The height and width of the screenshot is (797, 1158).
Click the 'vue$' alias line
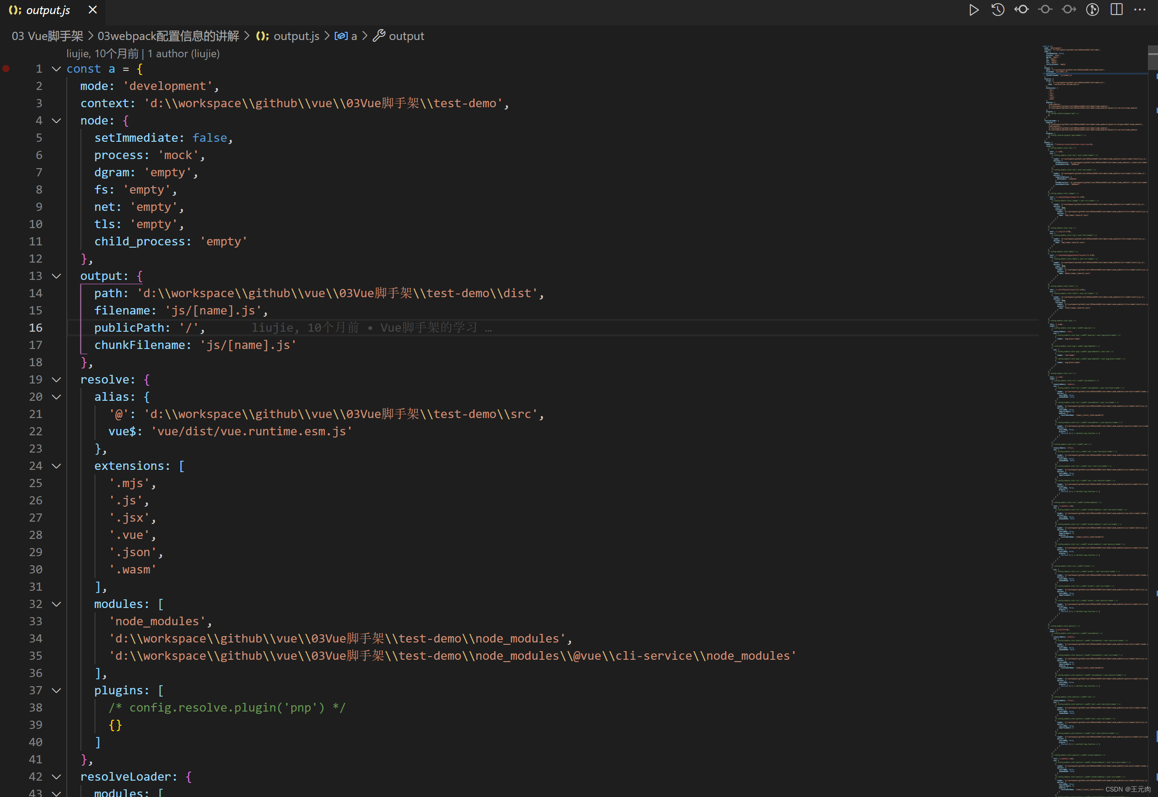(230, 432)
